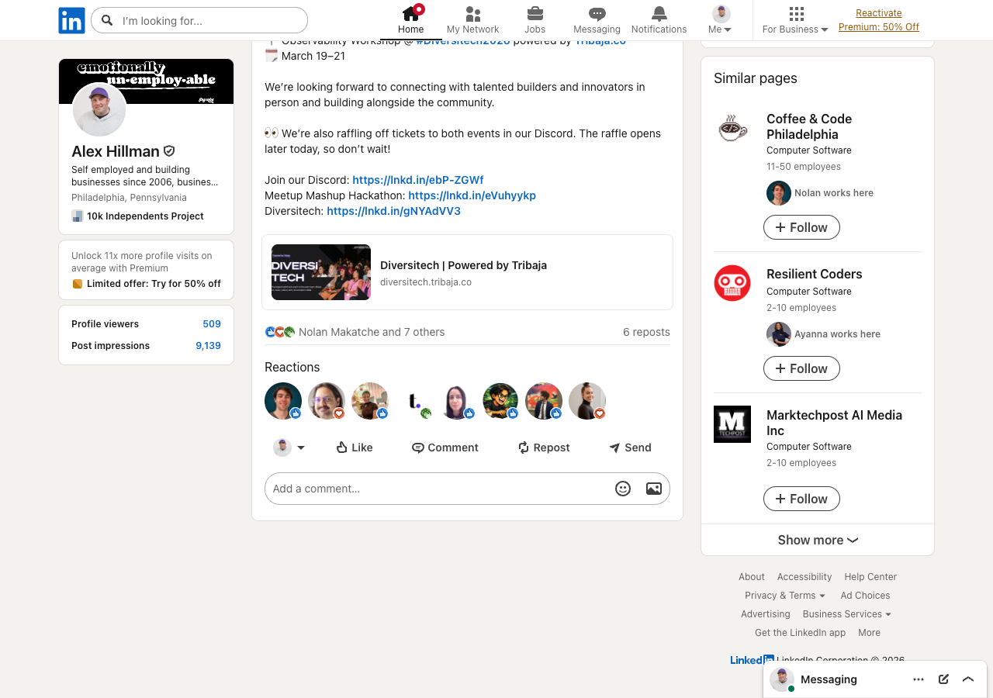Compose new message in Messaging bar
Image resolution: width=993 pixels, height=698 pixels.
943,679
